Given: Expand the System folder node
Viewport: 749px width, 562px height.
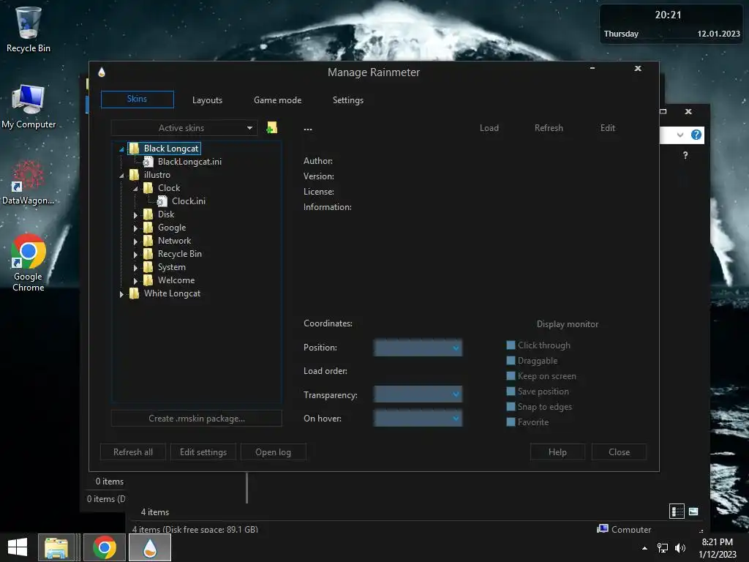Looking at the screenshot, I should tap(135, 268).
